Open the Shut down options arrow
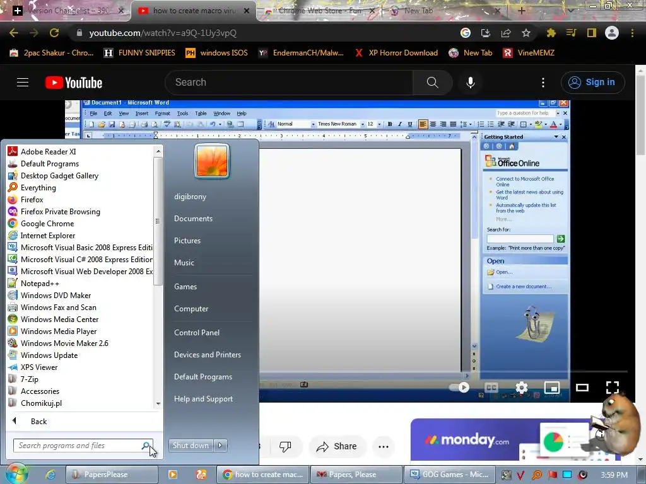Image resolution: width=646 pixels, height=484 pixels. 220,446
